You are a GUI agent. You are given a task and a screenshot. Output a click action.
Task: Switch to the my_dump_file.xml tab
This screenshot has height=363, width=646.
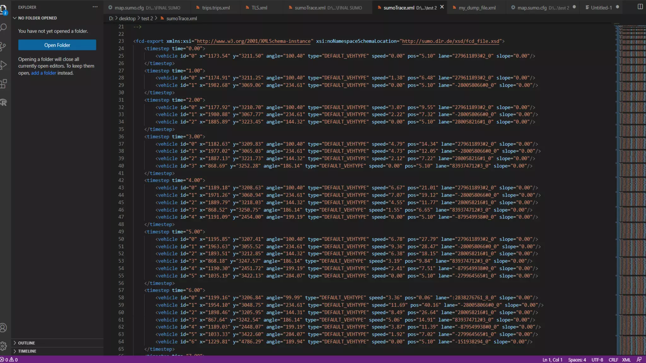[x=477, y=8]
